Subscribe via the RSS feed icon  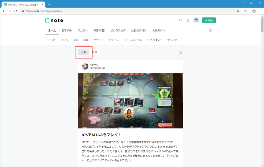coord(181,53)
